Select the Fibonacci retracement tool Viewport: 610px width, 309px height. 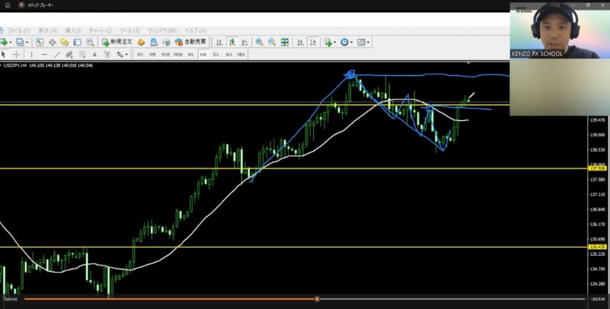81,55
